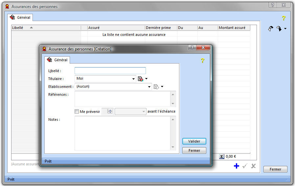Enable the Me prévenir checkbox
Viewport: 295px width, 186px height.
77,112
